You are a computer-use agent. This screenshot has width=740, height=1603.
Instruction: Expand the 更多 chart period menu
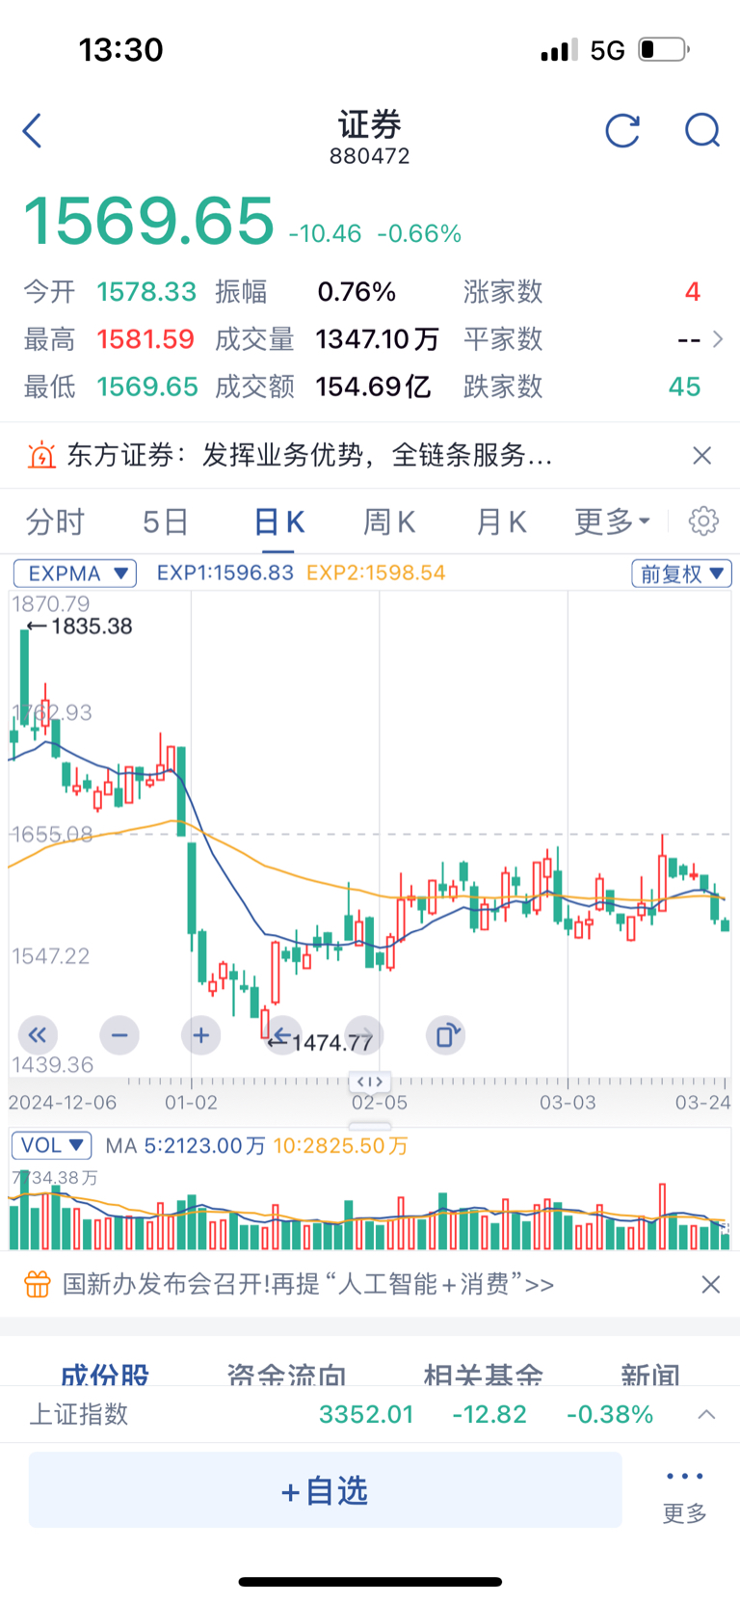click(612, 521)
